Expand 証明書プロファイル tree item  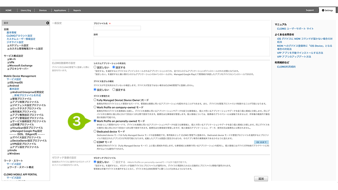click(x=11, y=125)
